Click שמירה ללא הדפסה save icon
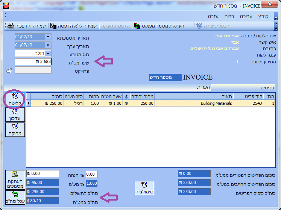This screenshot has height=210, width=281. pos(53,26)
